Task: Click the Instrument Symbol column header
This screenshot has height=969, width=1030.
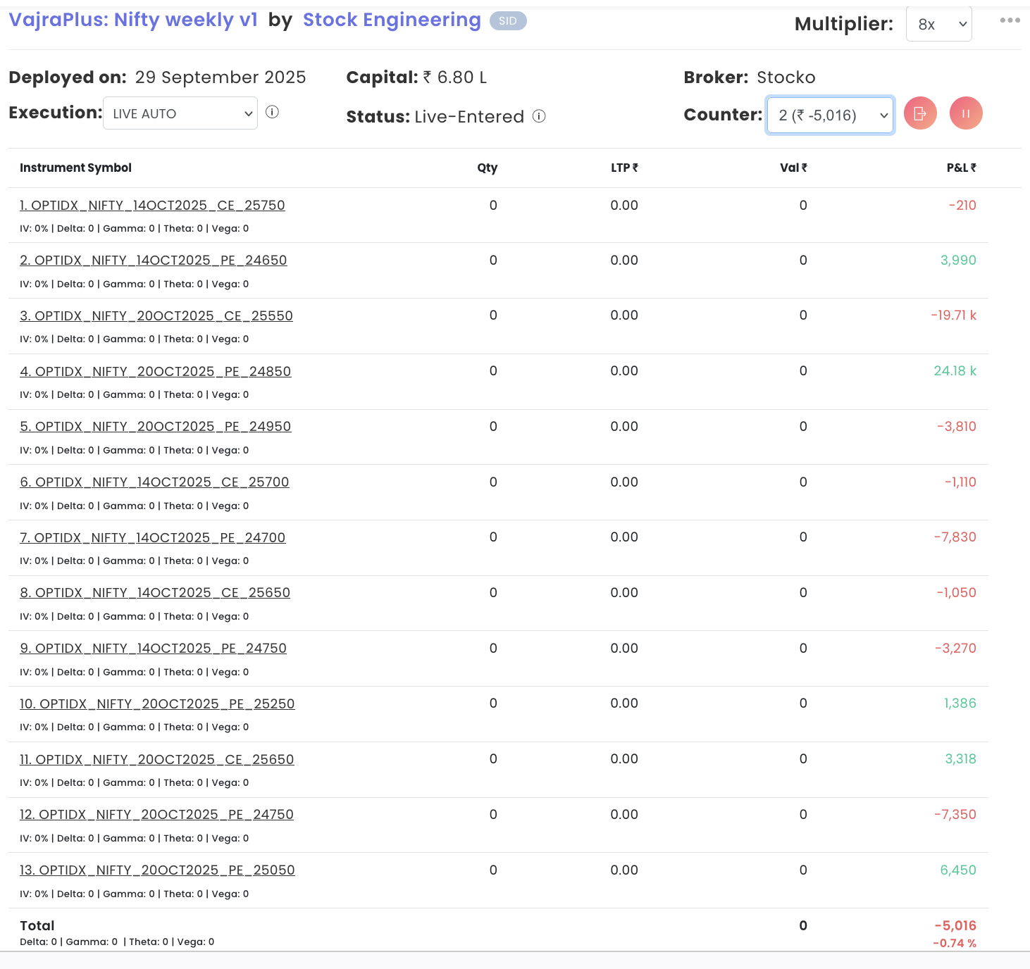Action: (75, 168)
